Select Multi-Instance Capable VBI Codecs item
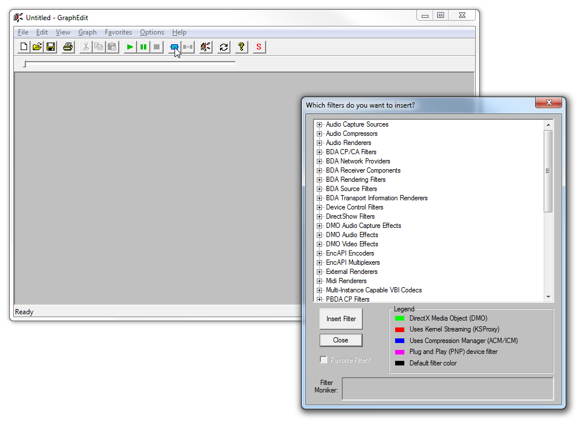Screen dimensions: 580x423 (374, 290)
